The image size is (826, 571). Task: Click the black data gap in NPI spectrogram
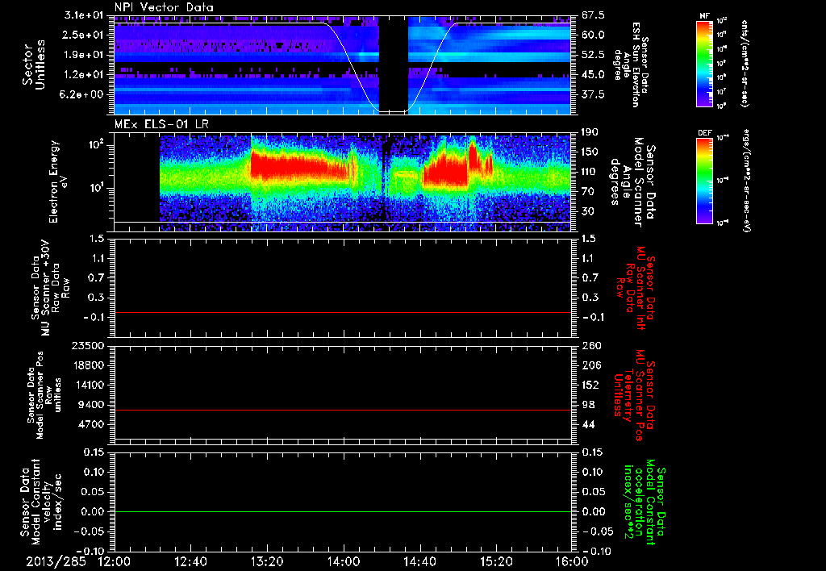(x=394, y=63)
